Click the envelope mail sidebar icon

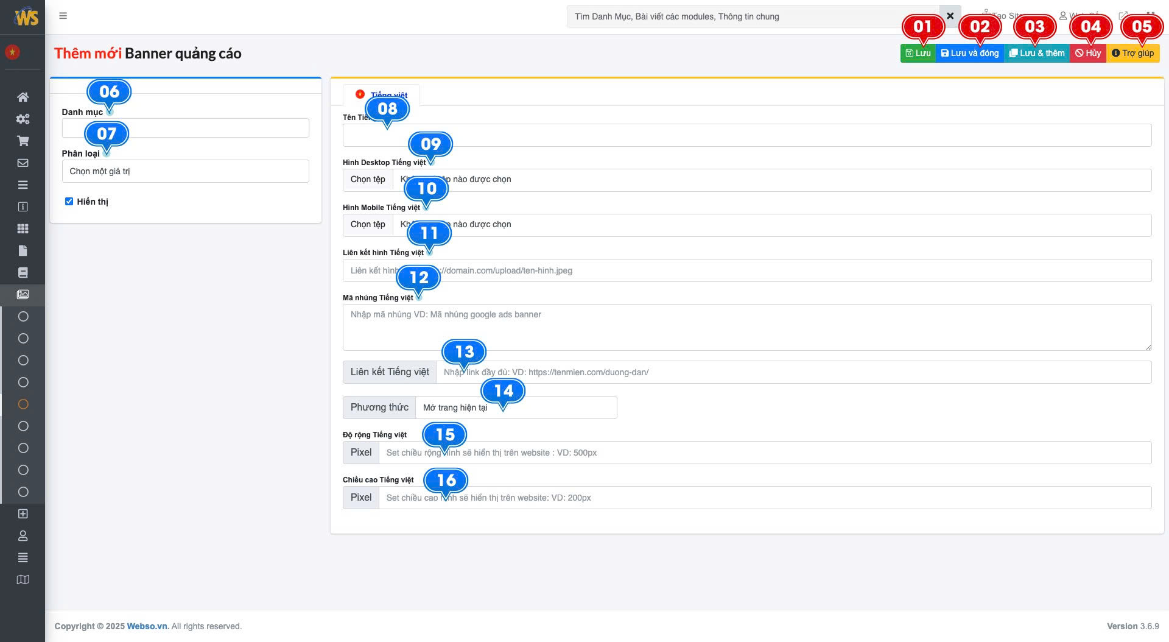(23, 163)
